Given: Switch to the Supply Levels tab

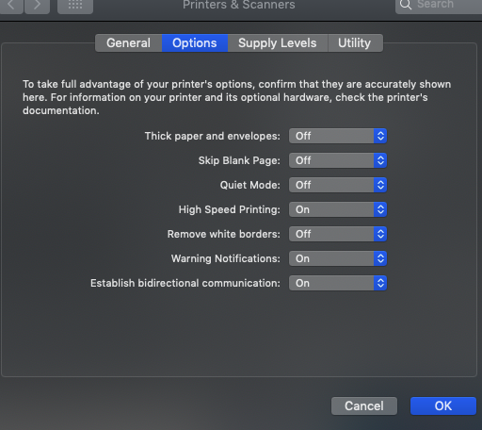Looking at the screenshot, I should 278,43.
